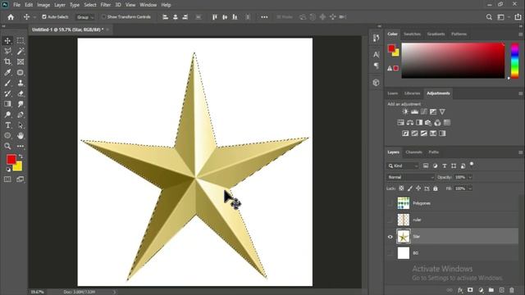
Task: Select the Clone Stamp tool
Action: coord(21,83)
